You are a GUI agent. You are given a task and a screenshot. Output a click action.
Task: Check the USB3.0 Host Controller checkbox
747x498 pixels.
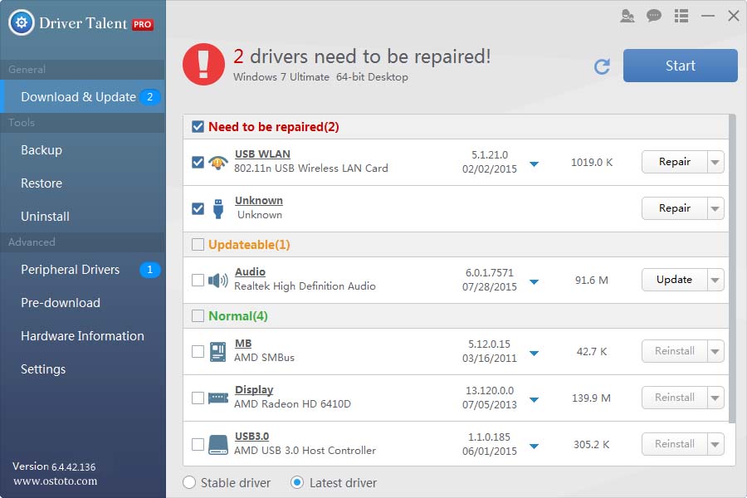(198, 444)
